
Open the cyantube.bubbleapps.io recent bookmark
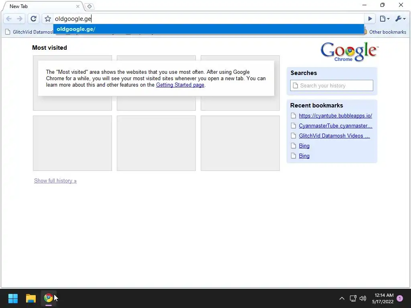pyautogui.click(x=335, y=116)
